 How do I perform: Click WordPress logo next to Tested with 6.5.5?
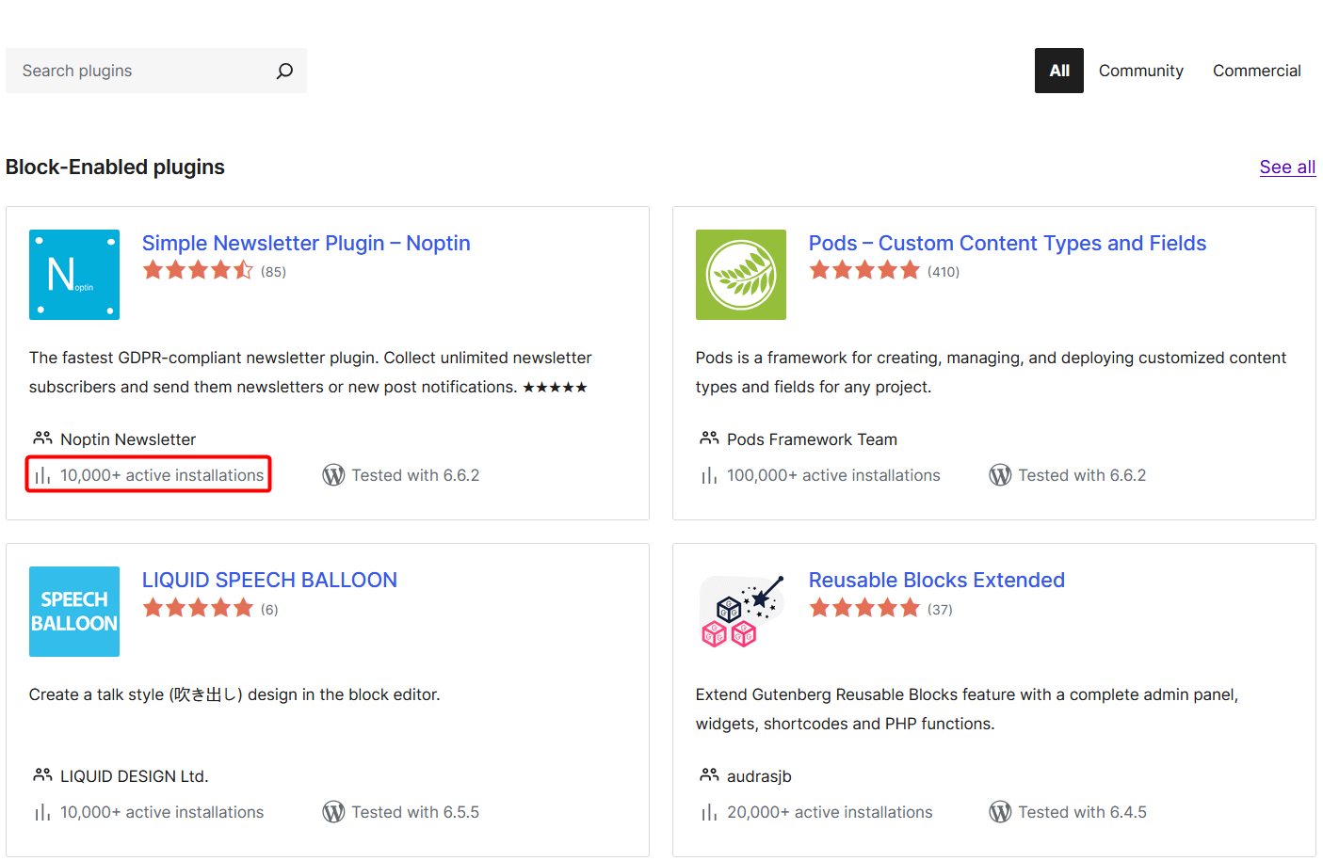(333, 812)
